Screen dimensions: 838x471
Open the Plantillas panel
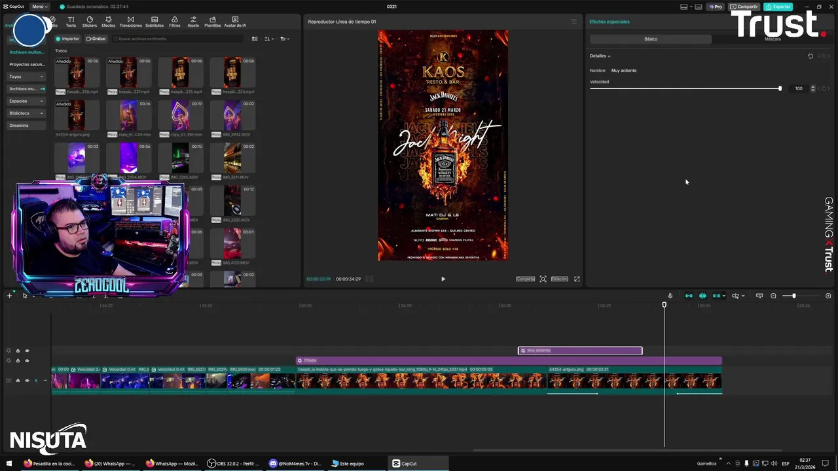213,22
